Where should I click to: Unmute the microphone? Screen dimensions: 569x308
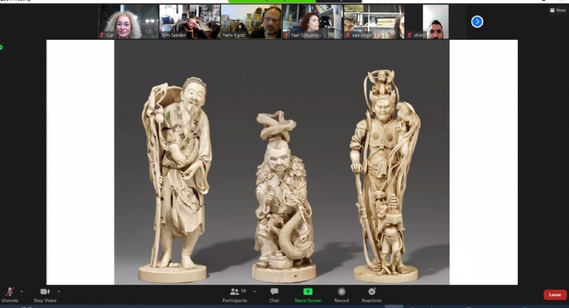(x=10, y=294)
